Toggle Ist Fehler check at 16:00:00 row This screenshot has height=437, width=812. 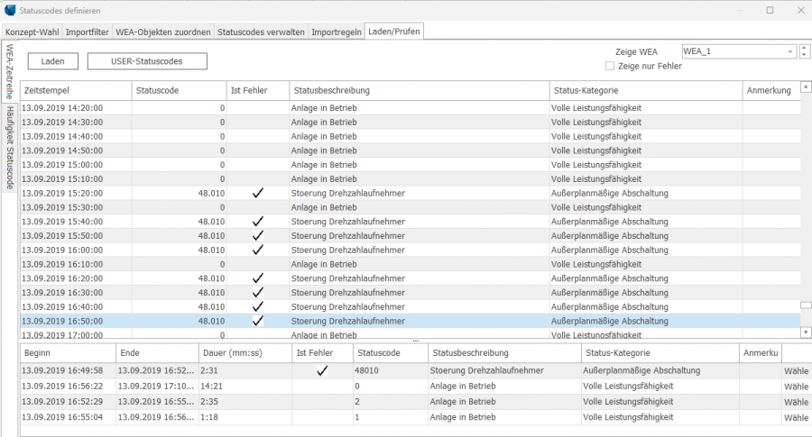[258, 250]
